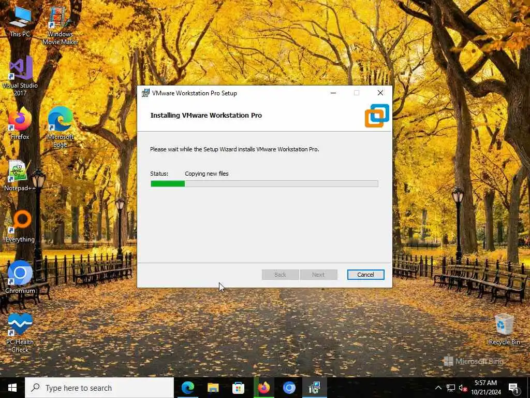
Task: Switch to Firefox in the taskbar
Action: pyautogui.click(x=264, y=388)
